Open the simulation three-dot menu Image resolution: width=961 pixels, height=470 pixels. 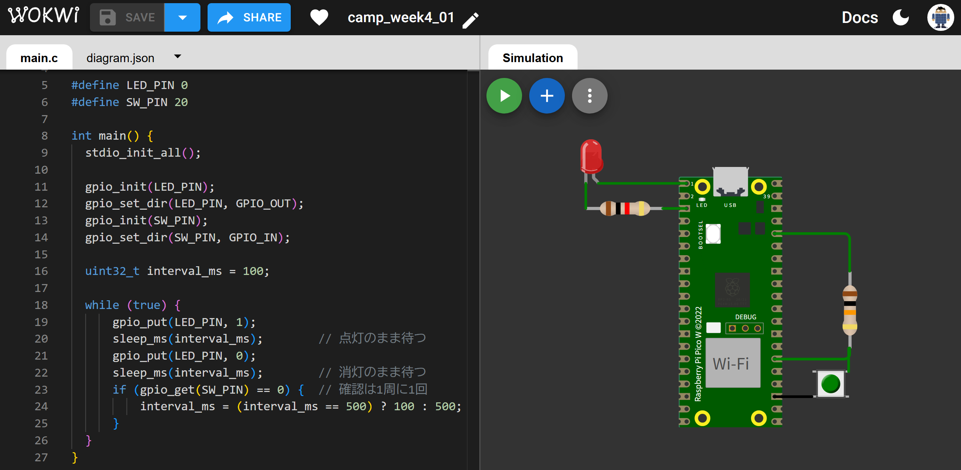590,96
